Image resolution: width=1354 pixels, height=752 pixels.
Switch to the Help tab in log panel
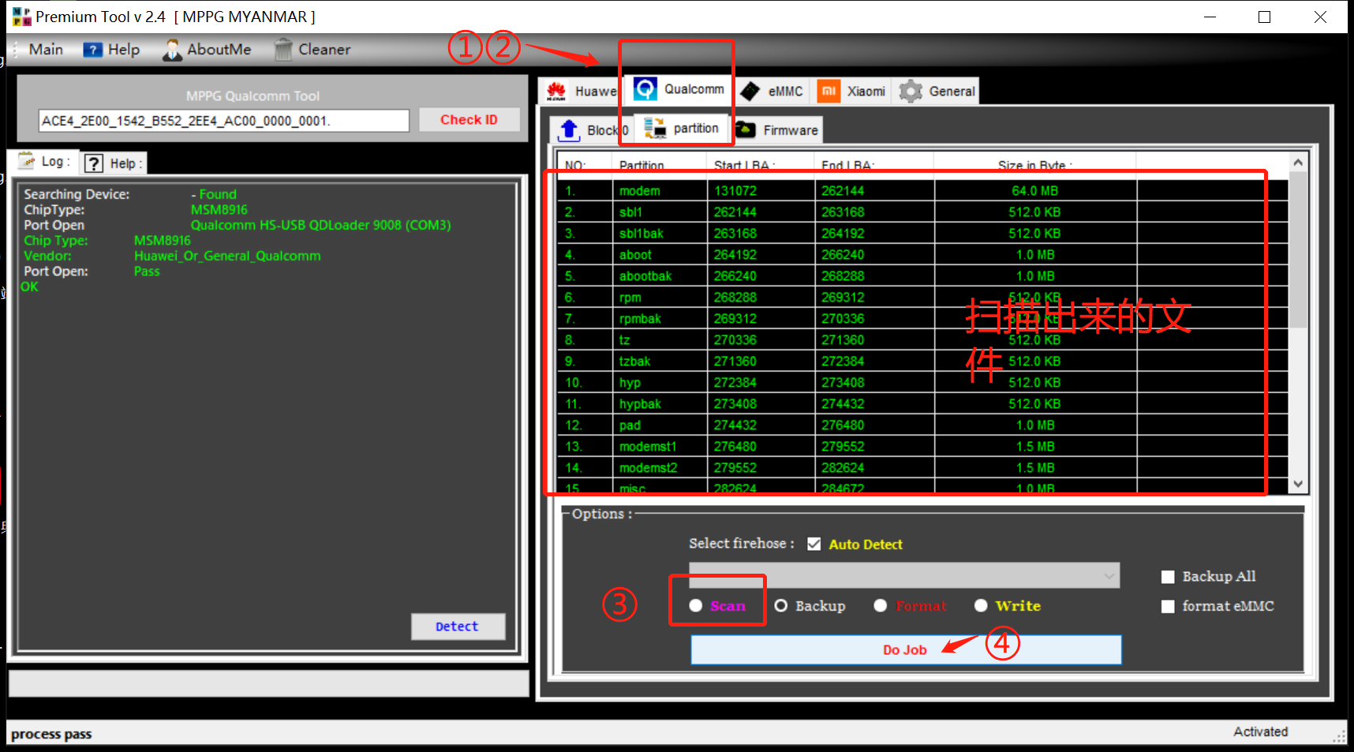[114, 163]
